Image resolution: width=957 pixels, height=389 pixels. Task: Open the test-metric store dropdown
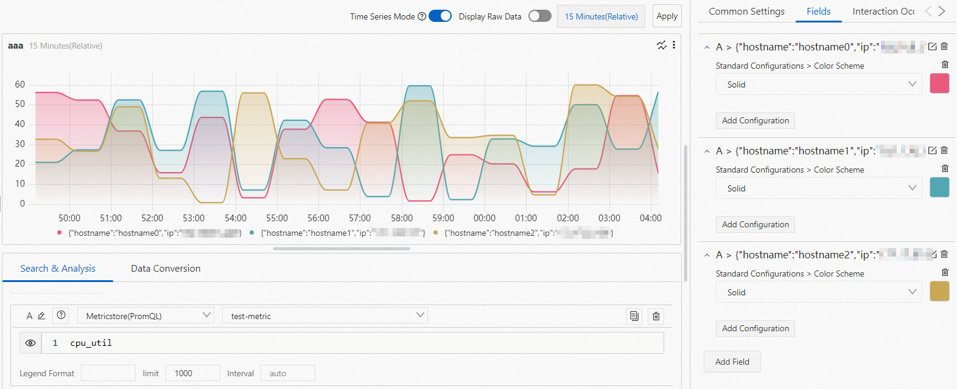[x=325, y=315]
